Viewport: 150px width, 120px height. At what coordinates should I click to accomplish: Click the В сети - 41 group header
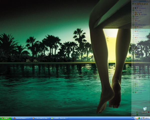[139, 6]
